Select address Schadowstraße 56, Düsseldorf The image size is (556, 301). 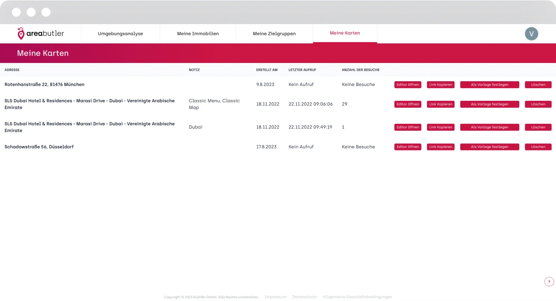coord(39,147)
